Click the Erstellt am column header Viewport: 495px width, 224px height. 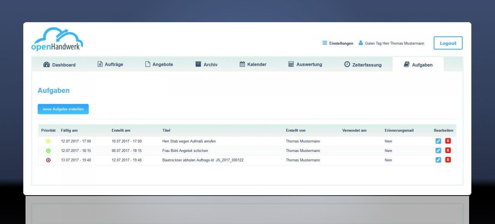pos(121,130)
